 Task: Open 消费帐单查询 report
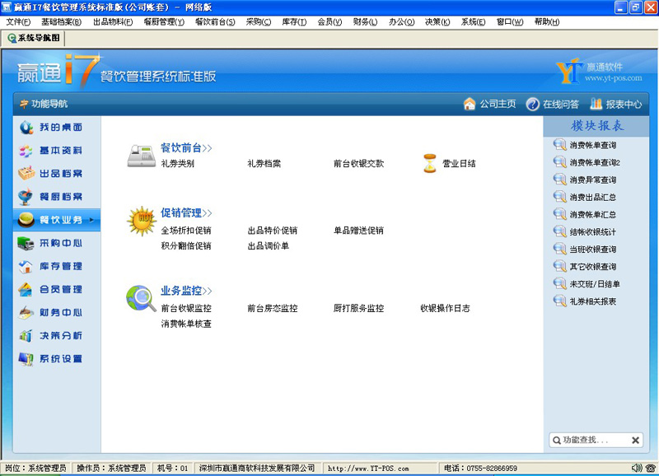click(x=592, y=145)
